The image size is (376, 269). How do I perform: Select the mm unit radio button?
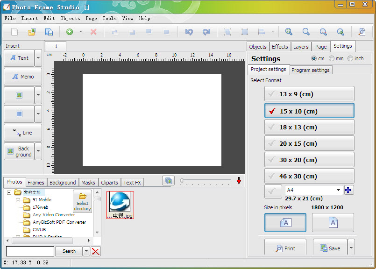(x=332, y=58)
